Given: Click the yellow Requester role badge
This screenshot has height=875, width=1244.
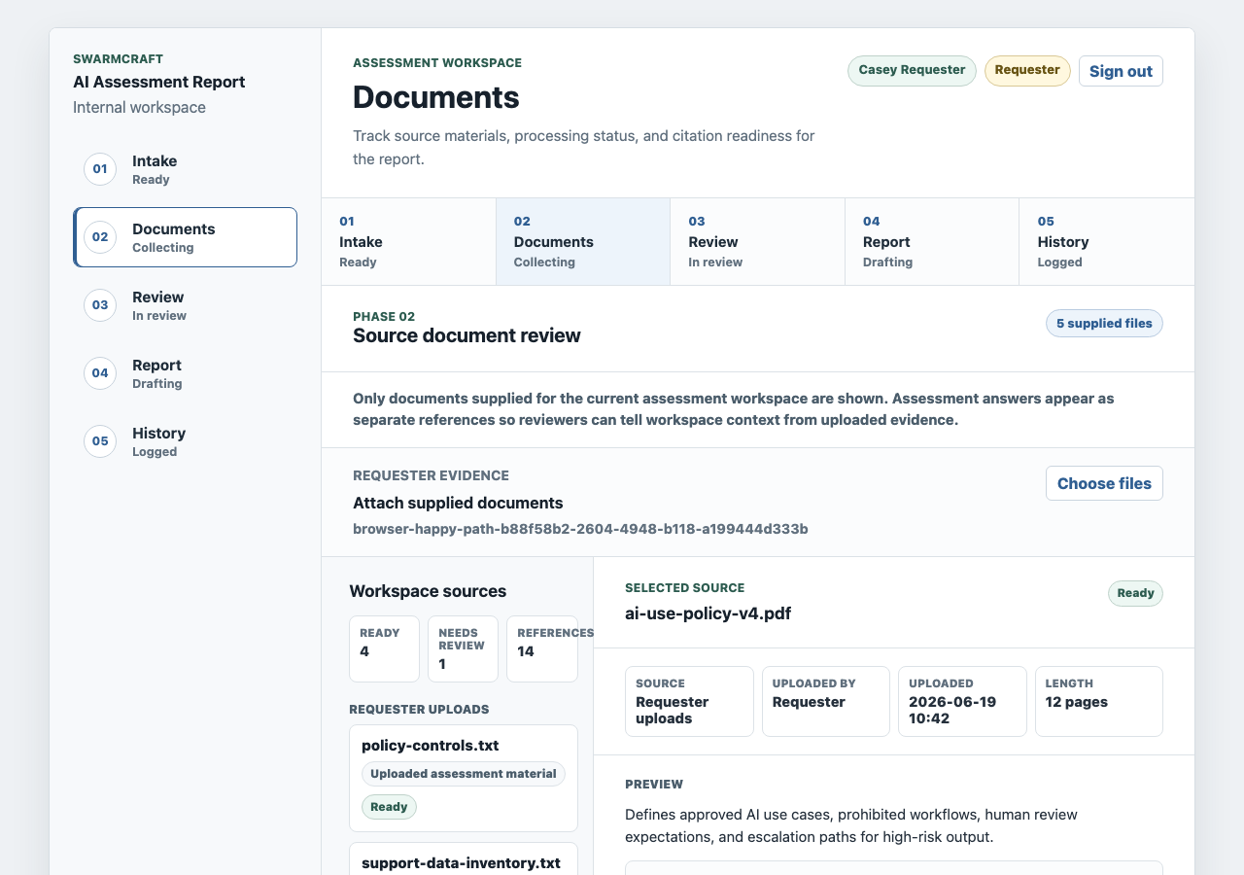Looking at the screenshot, I should point(1027,71).
